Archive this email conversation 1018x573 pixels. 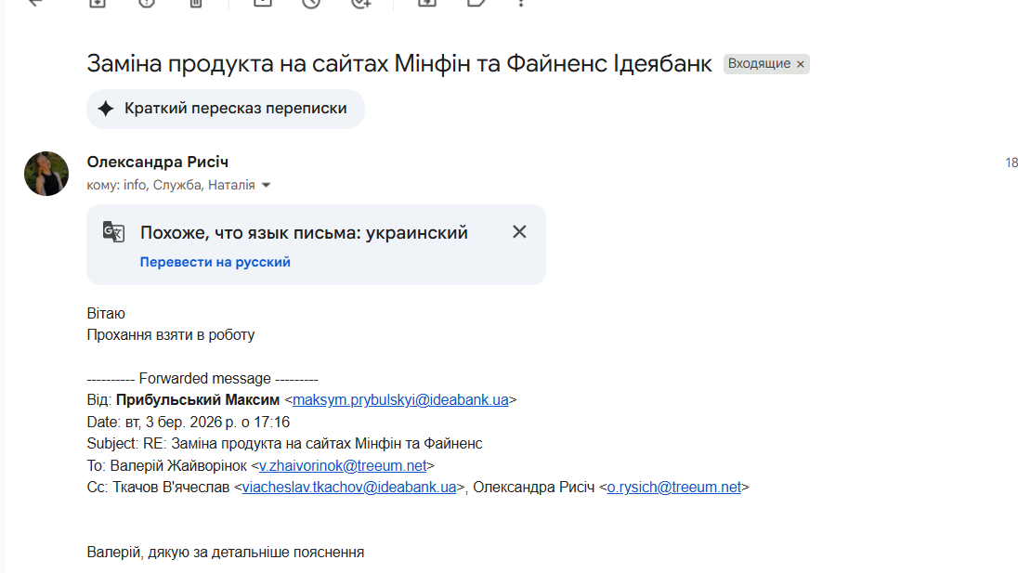click(97, 3)
